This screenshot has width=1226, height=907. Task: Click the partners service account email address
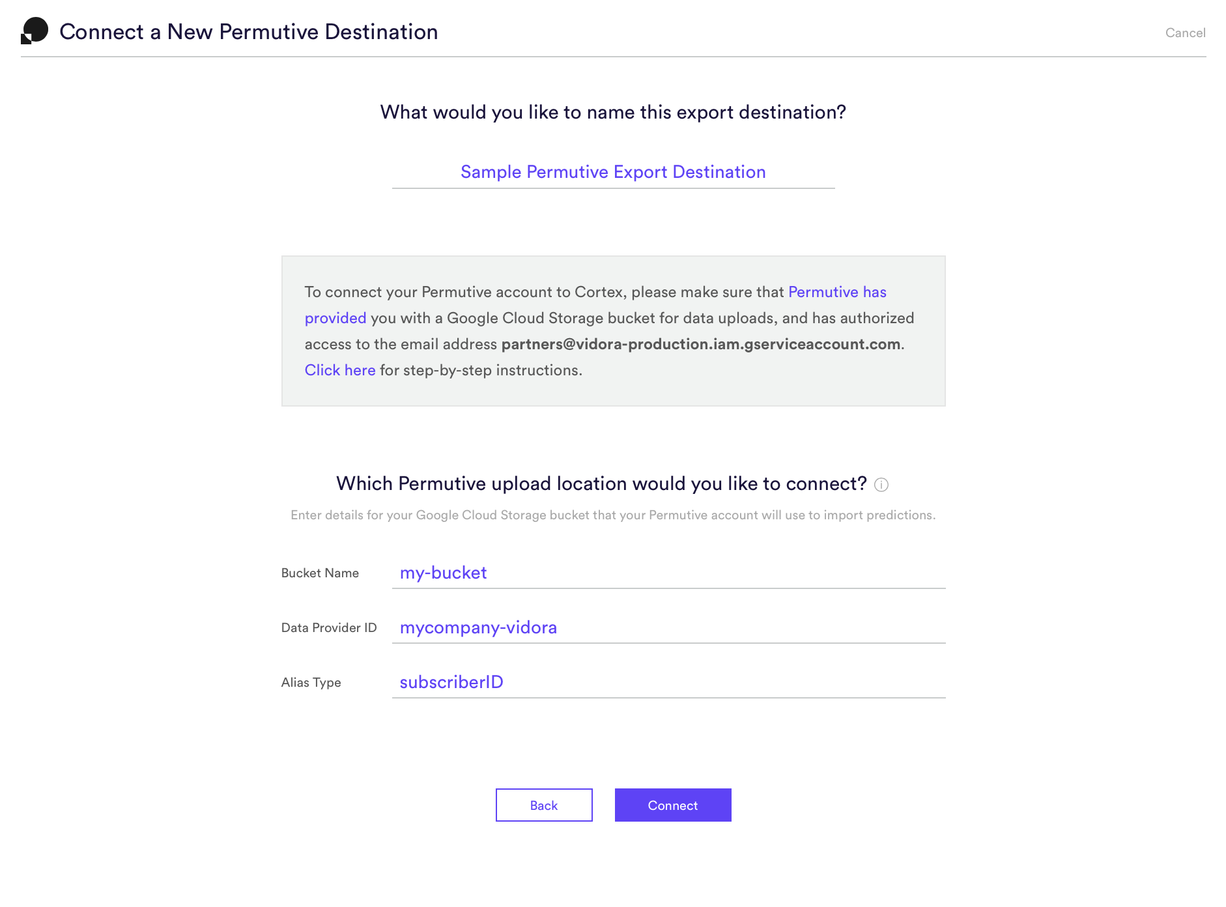click(701, 344)
